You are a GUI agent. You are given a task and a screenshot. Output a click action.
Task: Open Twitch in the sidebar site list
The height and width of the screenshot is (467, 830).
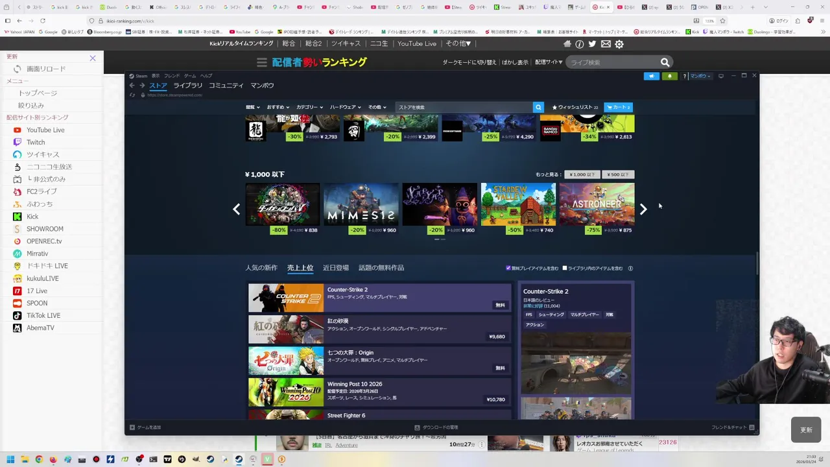pos(36,142)
